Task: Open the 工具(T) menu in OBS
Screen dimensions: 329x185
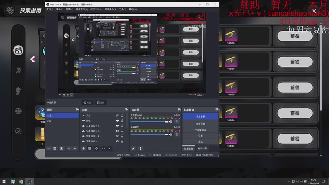Action: pos(123,9)
